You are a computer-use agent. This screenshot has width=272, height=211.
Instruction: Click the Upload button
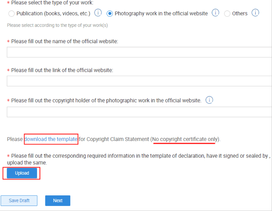(22, 173)
